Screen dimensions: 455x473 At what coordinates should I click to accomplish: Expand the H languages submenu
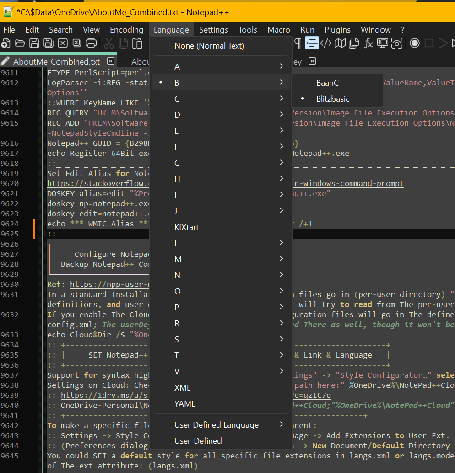coord(221,179)
